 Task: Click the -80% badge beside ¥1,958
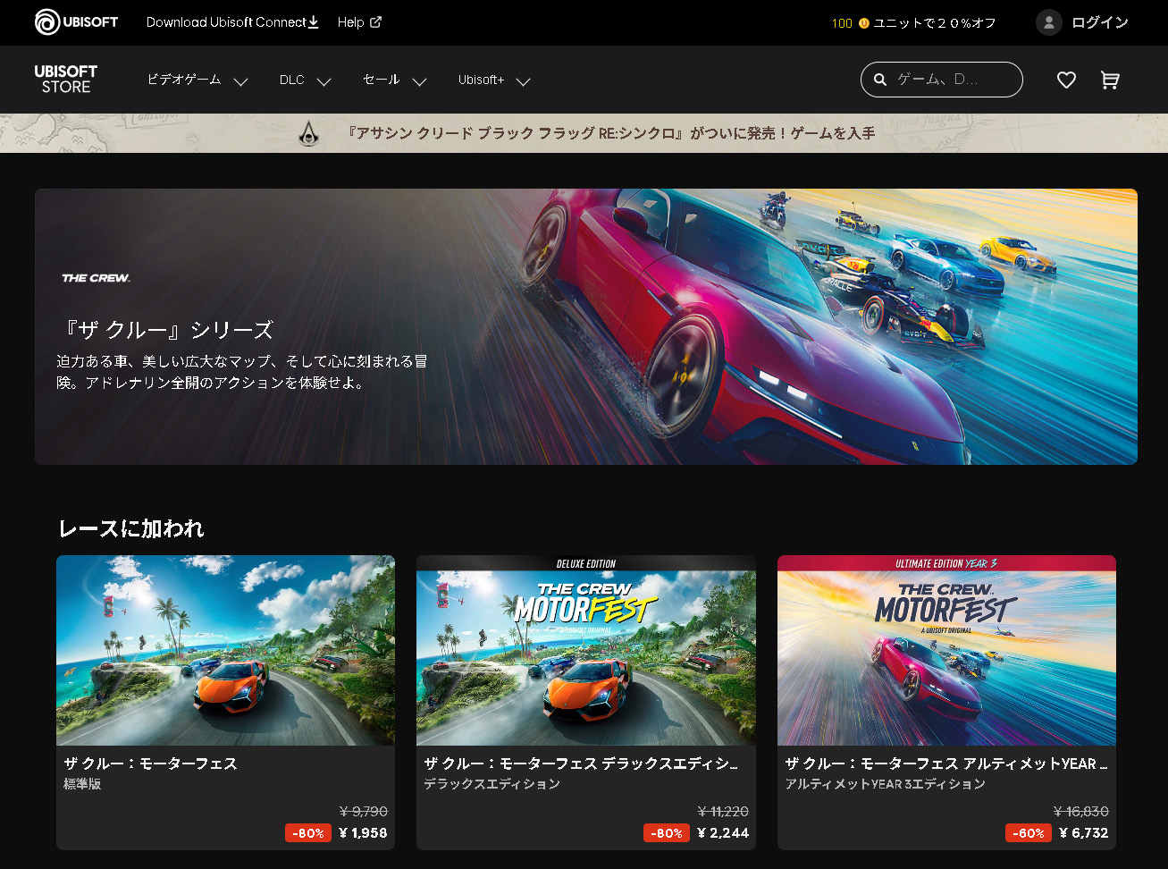pos(308,833)
